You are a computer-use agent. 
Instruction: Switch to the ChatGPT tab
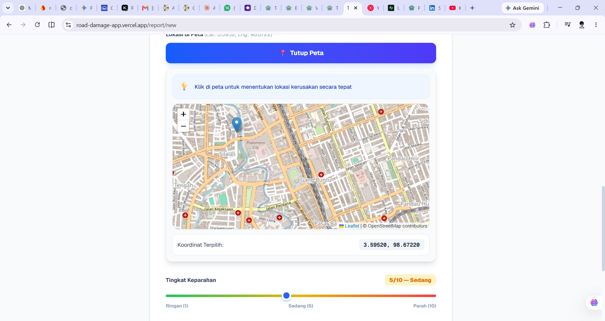[25, 8]
